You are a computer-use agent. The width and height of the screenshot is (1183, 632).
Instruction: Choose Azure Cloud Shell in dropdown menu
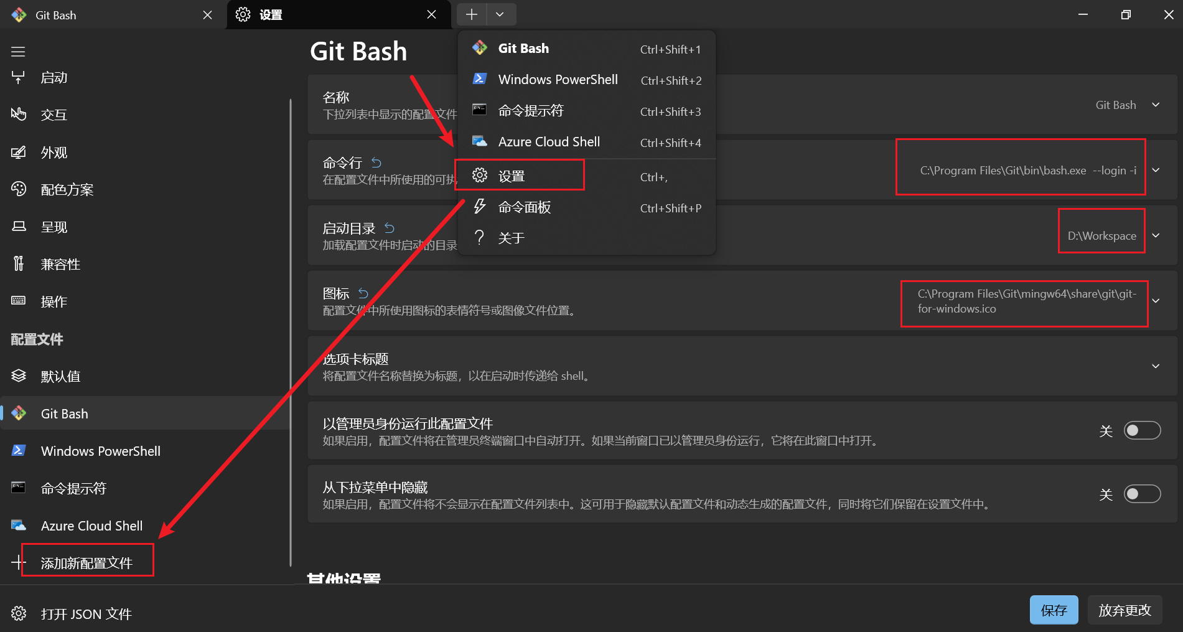pos(587,142)
